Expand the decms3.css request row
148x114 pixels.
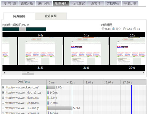[x=3, y=93]
